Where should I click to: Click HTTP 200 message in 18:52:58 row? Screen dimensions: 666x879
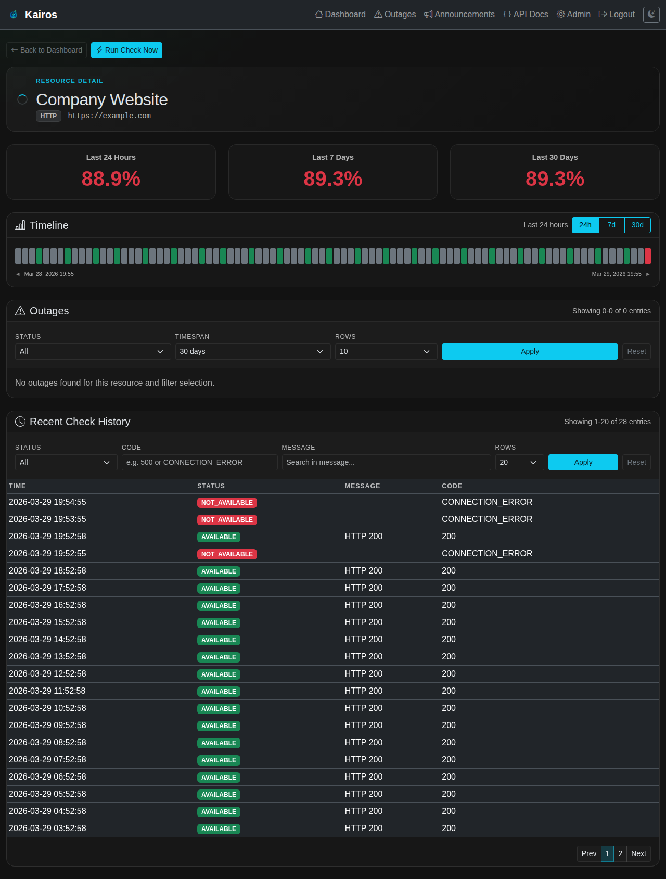tap(364, 571)
